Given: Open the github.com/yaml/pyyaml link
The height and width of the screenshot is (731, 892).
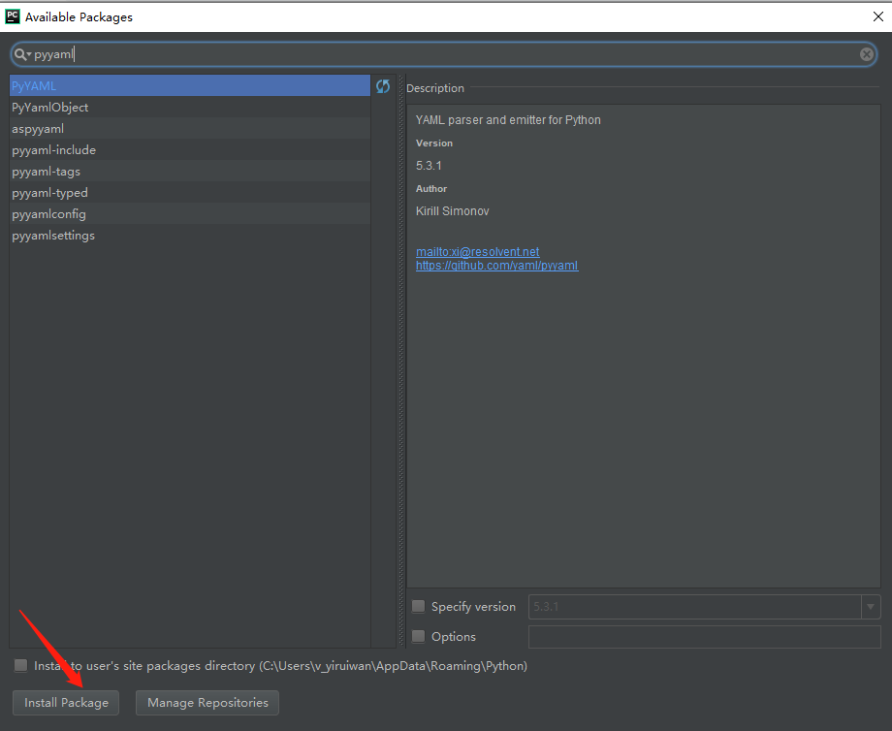Looking at the screenshot, I should (x=496, y=266).
